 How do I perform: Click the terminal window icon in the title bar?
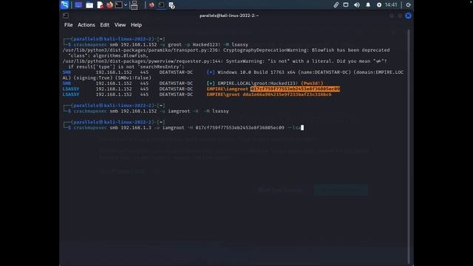point(66,16)
